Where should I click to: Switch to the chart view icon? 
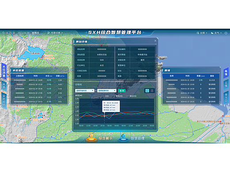tap(147, 91)
